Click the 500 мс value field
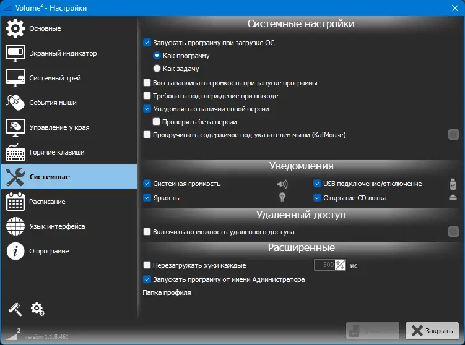 point(324,265)
